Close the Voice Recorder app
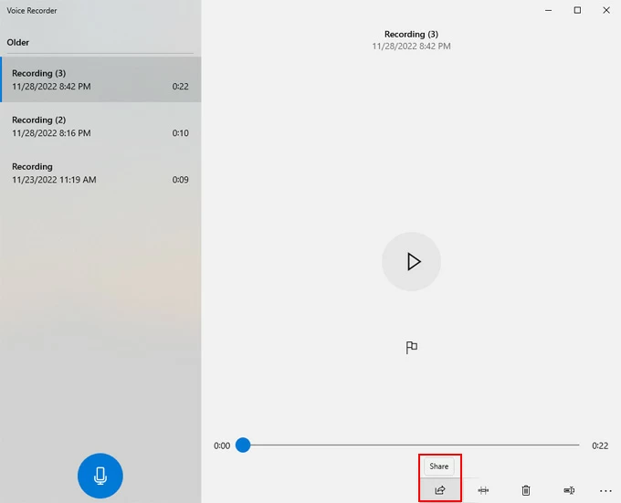Viewport: 621px width, 503px height. coord(605,10)
